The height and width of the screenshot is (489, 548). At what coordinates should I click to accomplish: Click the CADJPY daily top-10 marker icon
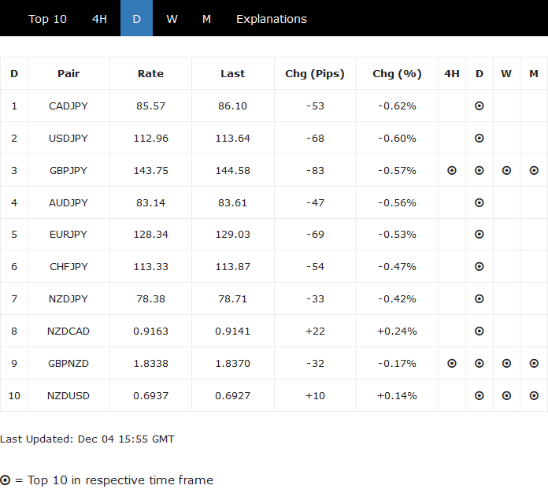(479, 106)
